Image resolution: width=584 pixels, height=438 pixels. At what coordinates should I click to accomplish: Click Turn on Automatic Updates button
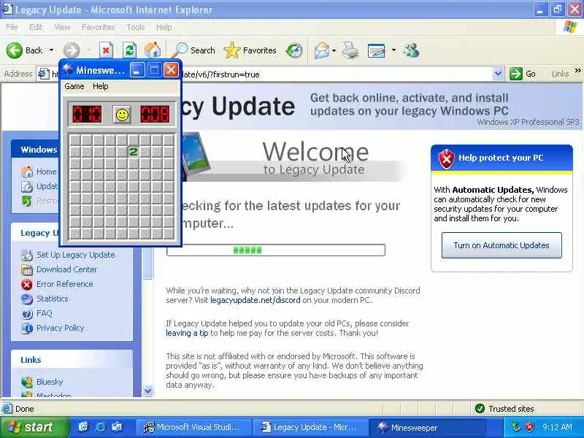[502, 245]
